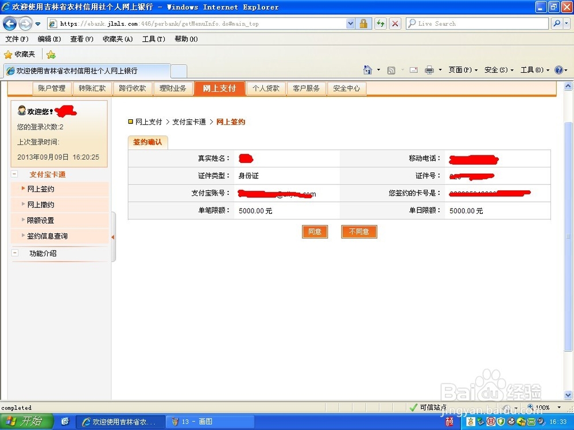The width and height of the screenshot is (574, 430).
Task: Open the 工具(O) command dropdown
Action: (x=535, y=70)
